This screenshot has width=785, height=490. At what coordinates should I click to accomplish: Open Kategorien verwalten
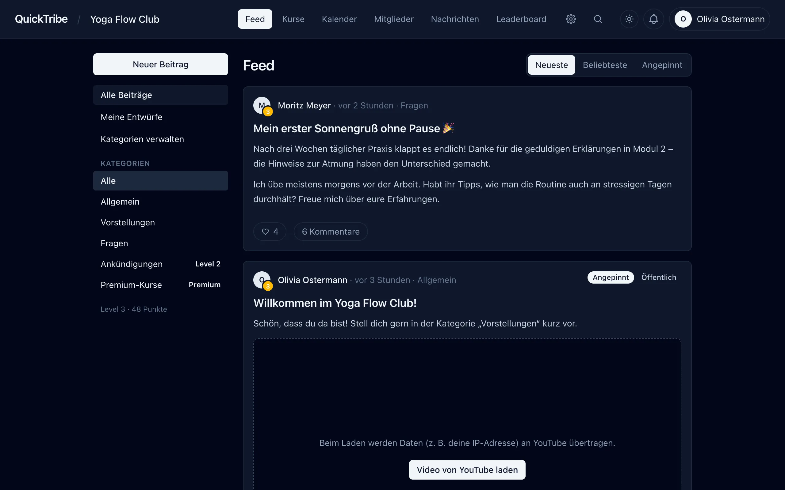(x=161, y=139)
